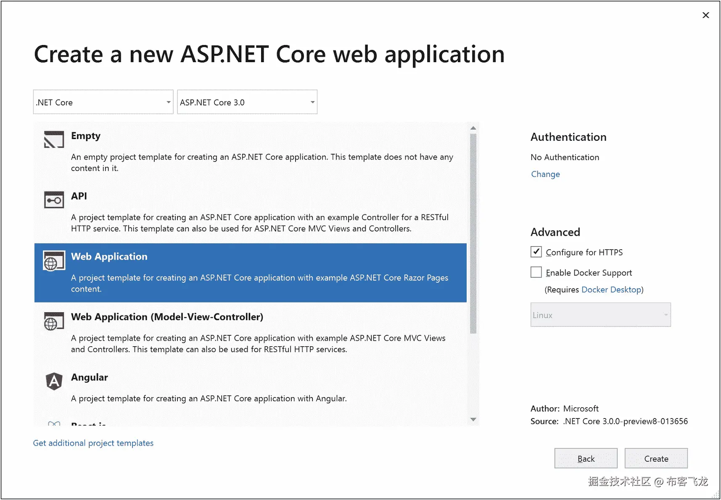Click Get additional project templates link
Screen dimensions: 721x500
coord(93,443)
